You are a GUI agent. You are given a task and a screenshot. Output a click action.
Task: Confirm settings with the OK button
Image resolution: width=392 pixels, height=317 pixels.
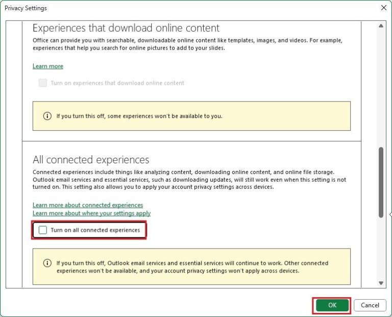coord(332,305)
